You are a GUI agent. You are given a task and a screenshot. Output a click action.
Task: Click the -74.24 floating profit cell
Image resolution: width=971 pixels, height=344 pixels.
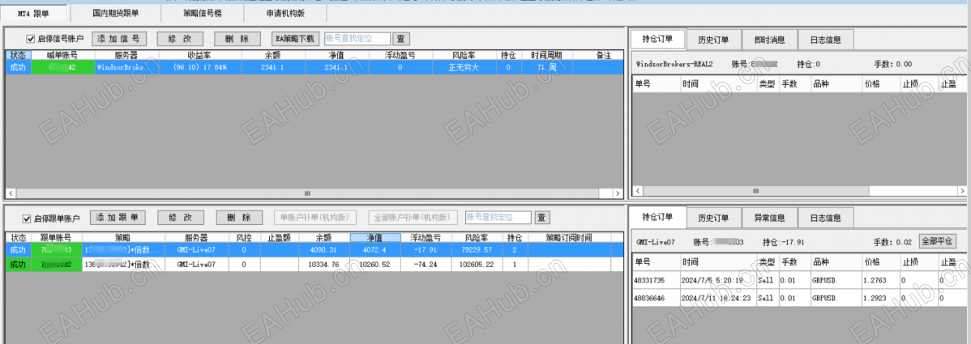tap(426, 264)
